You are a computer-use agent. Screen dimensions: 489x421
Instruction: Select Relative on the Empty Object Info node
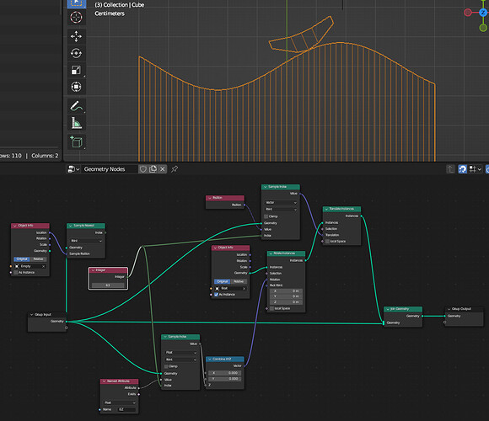38,259
